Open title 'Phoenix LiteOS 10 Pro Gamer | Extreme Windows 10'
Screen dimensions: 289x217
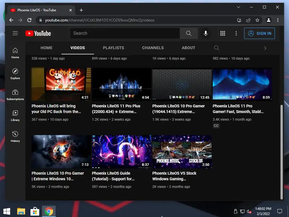(58, 176)
